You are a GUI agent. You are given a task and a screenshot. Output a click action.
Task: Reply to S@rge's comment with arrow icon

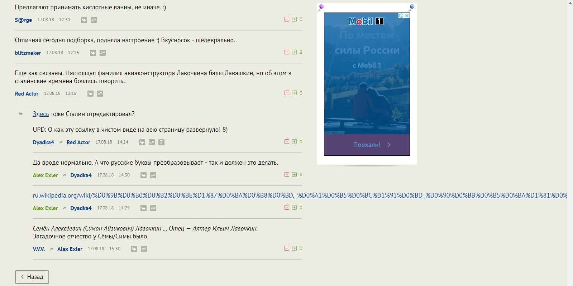pos(84,20)
